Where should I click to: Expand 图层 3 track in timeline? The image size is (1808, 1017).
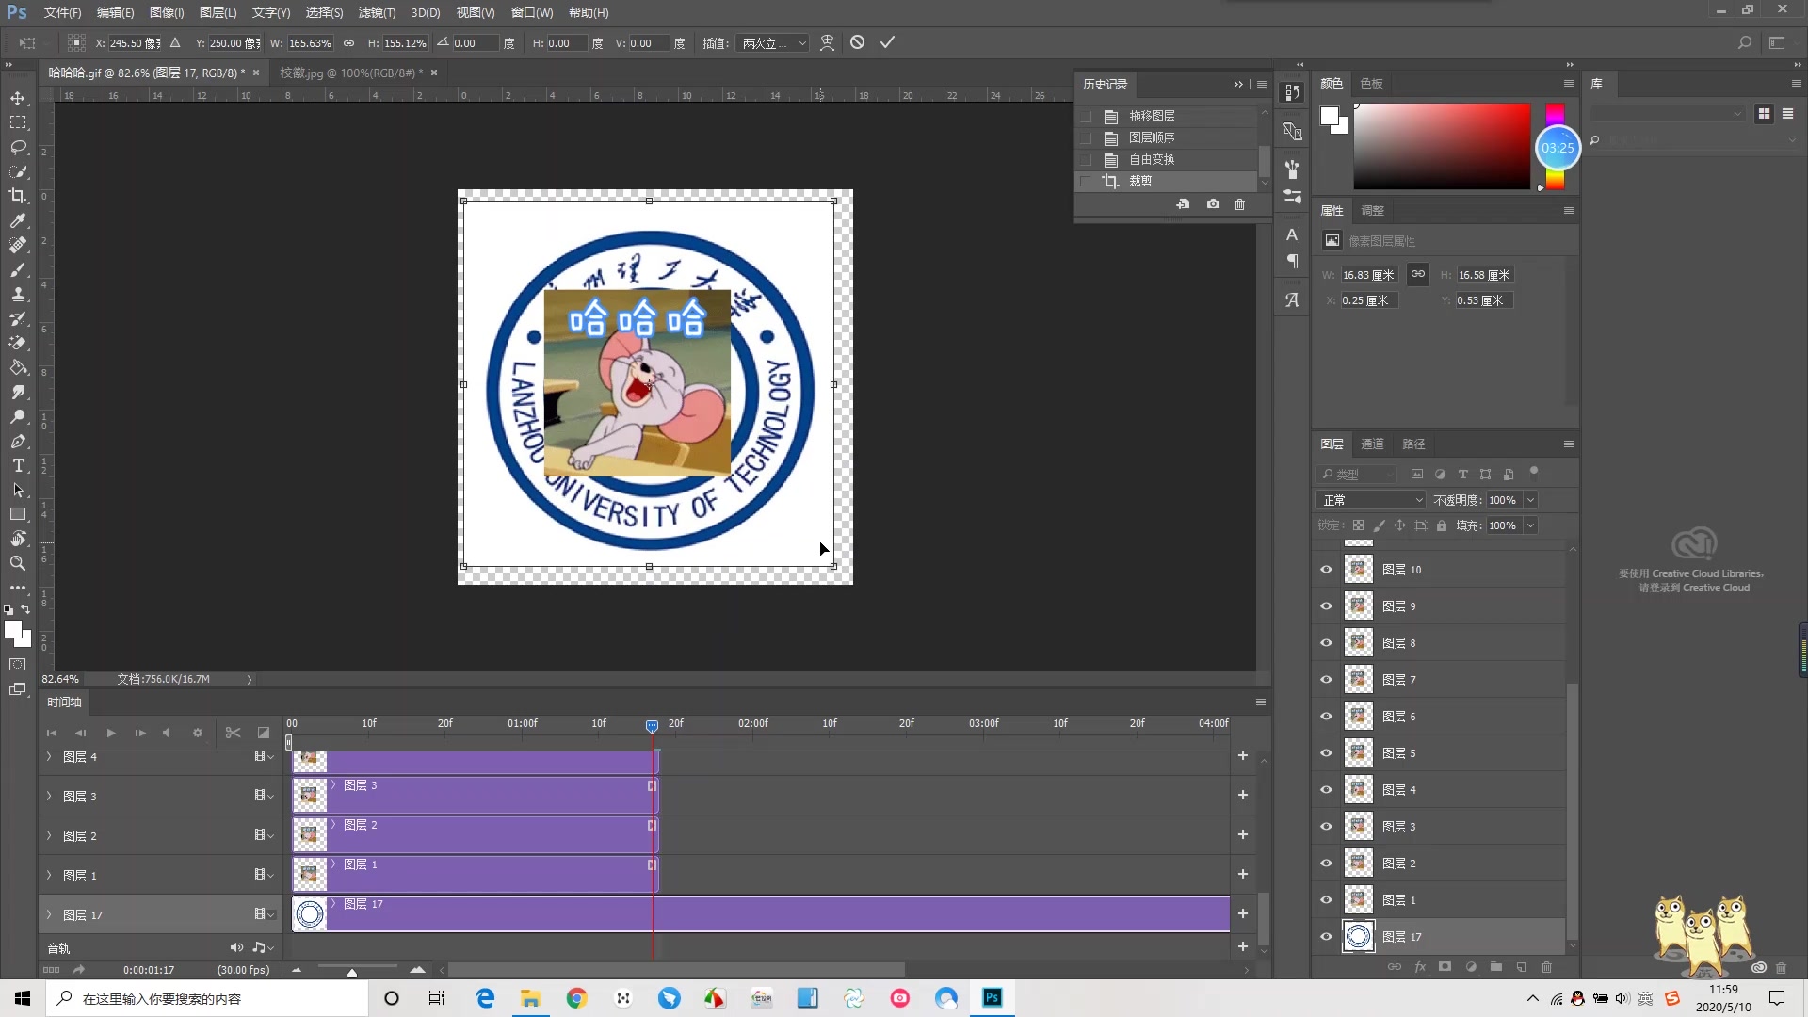49,797
